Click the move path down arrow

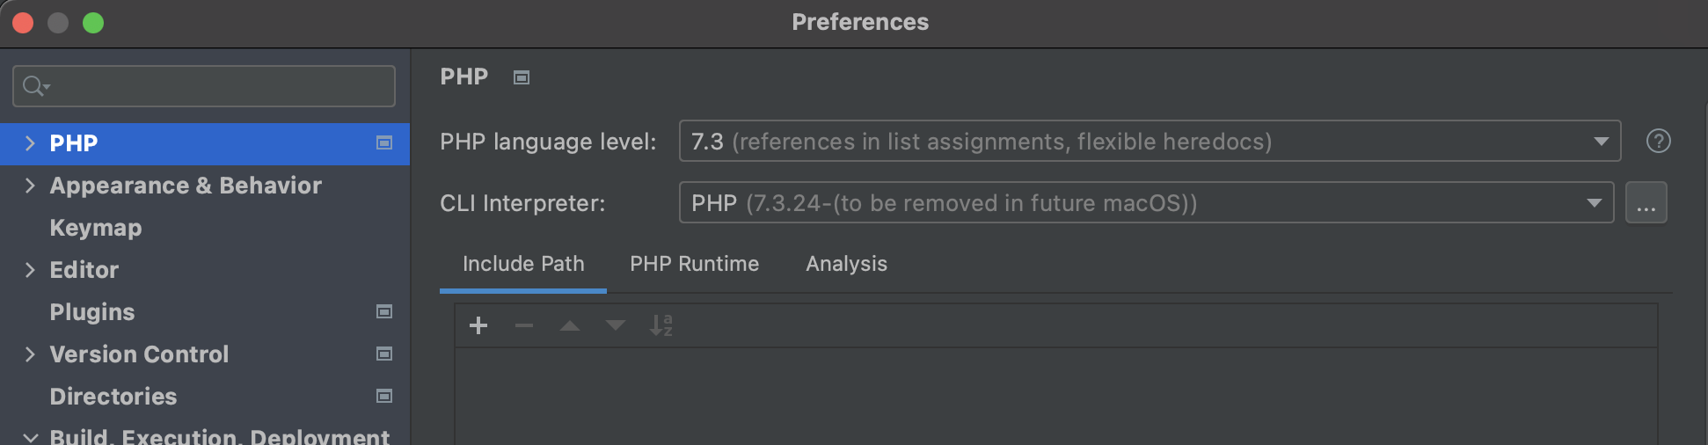tap(616, 326)
